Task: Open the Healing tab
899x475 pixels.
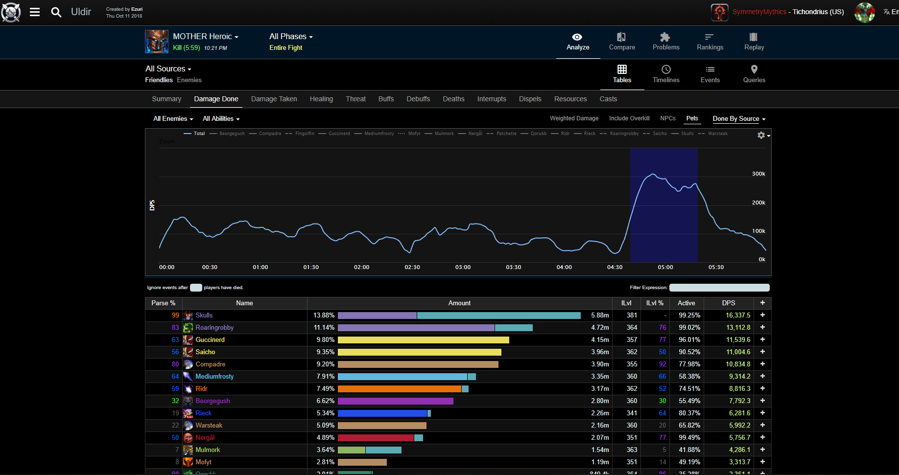Action: pos(321,99)
